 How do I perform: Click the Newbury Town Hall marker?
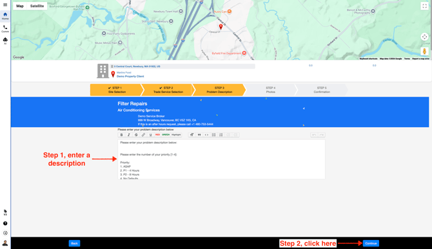(x=181, y=12)
